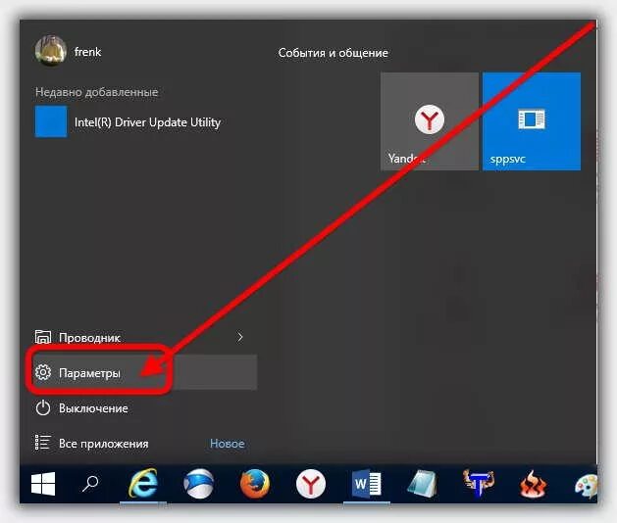617x523 pixels.
Task: Click the Проводник folder icon
Action: click(43, 337)
